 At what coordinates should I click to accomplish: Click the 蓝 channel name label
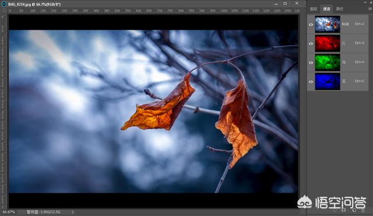click(344, 82)
